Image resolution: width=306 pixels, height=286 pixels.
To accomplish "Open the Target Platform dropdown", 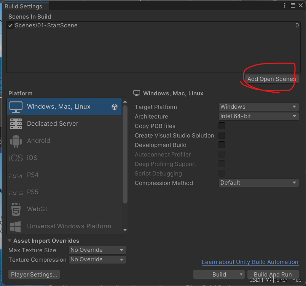I will (x=258, y=107).
